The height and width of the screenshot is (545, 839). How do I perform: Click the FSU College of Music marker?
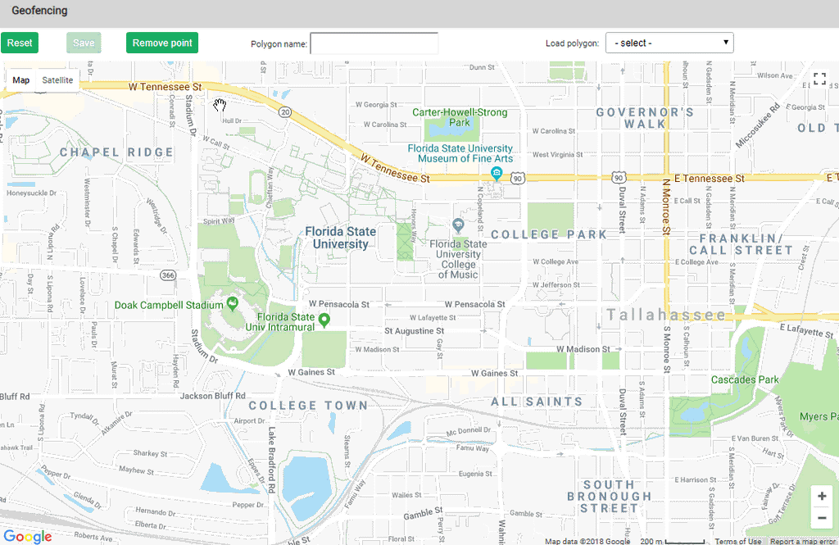[x=457, y=225]
